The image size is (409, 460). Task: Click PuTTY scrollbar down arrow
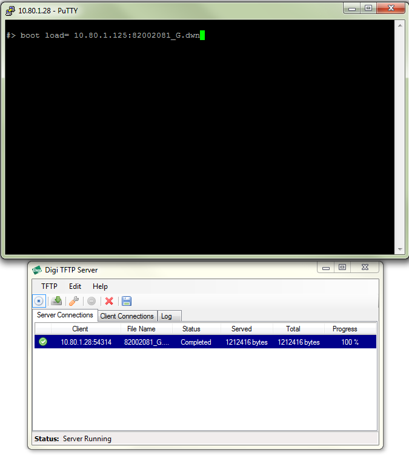(399, 249)
